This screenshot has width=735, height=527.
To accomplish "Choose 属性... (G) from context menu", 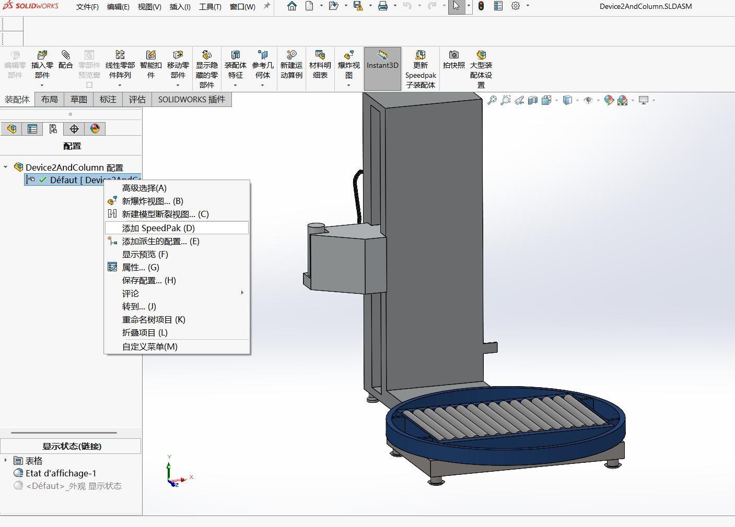I will coord(177,267).
